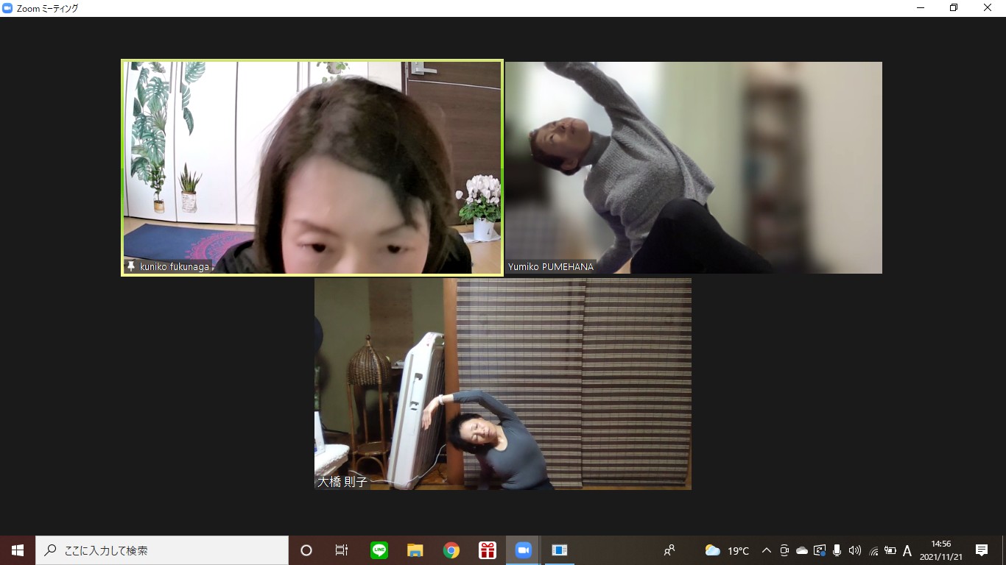Open Wi-Fi network tray icon

point(873,550)
